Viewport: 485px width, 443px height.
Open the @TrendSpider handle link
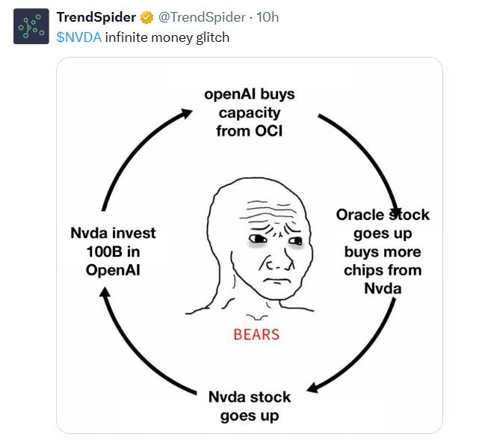[x=202, y=18]
